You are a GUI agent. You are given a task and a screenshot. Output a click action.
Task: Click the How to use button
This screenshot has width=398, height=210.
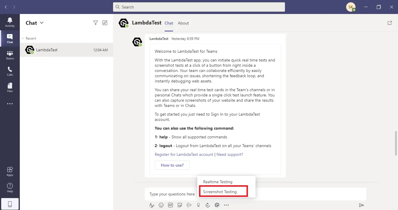(172, 165)
